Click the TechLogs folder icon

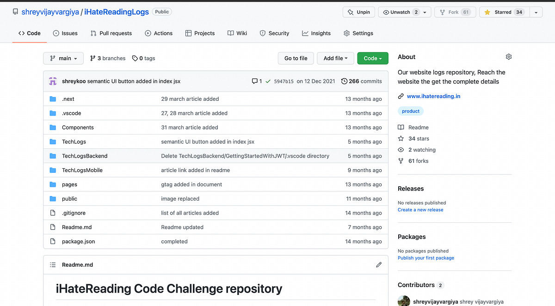tap(53, 141)
